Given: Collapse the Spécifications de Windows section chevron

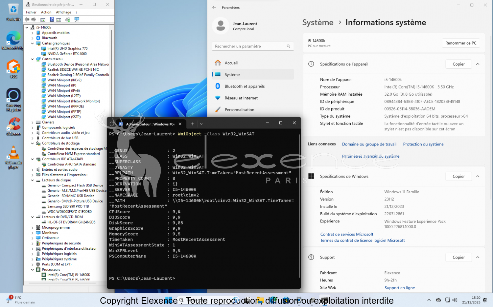Looking at the screenshot, I should pyautogui.click(x=478, y=176).
